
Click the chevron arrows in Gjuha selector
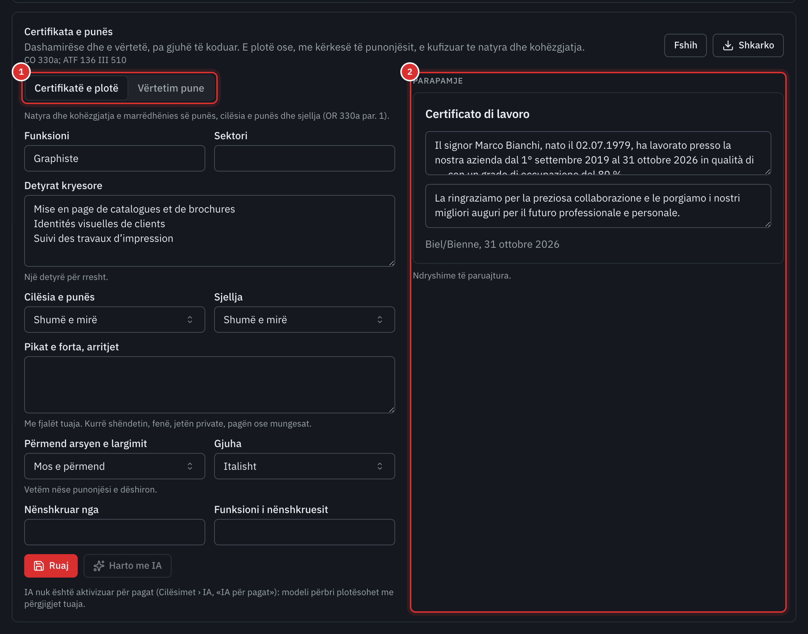click(379, 466)
